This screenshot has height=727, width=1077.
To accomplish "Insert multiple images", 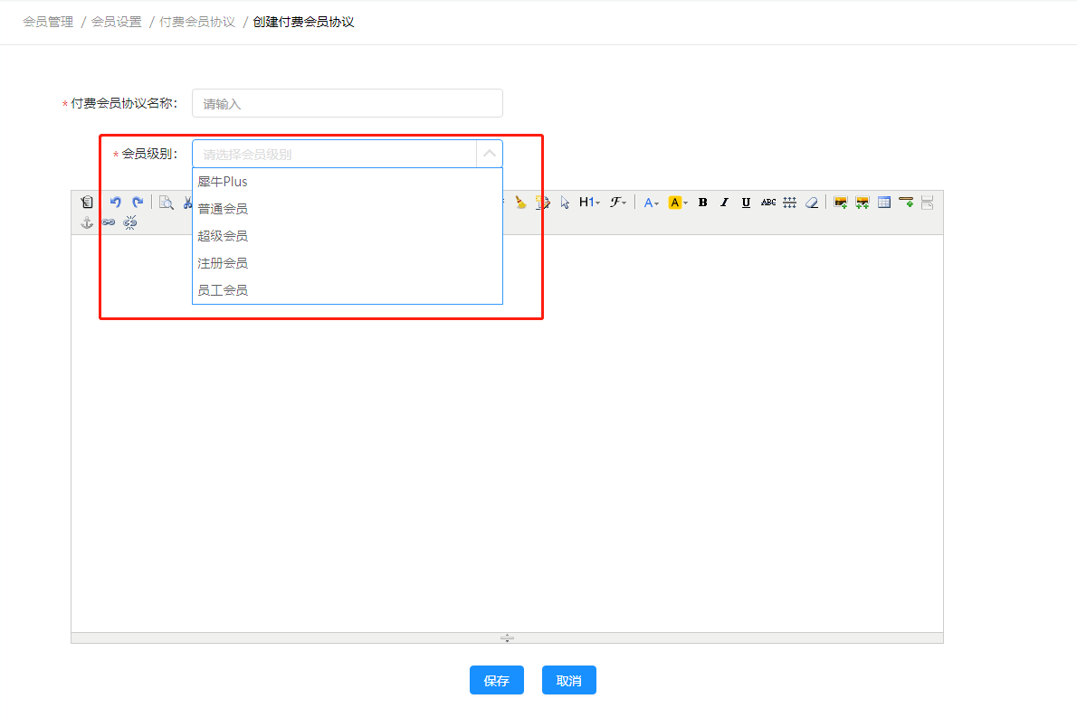I will coord(862,202).
